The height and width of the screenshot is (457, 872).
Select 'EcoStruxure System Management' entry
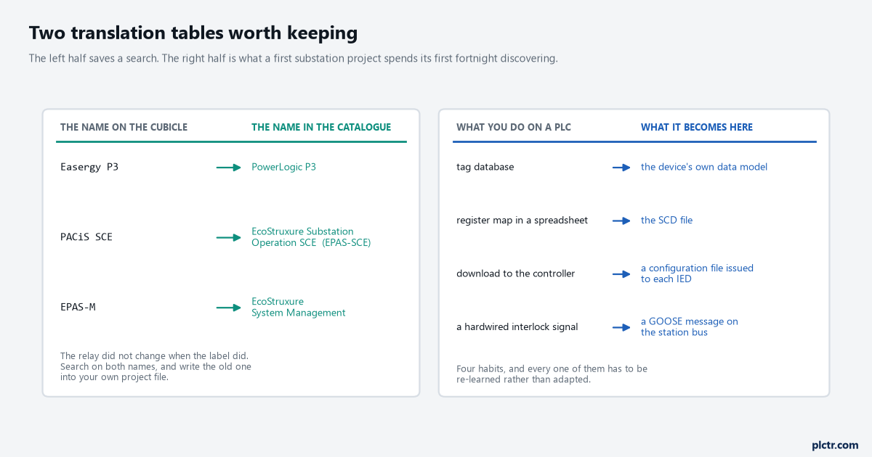coord(299,308)
